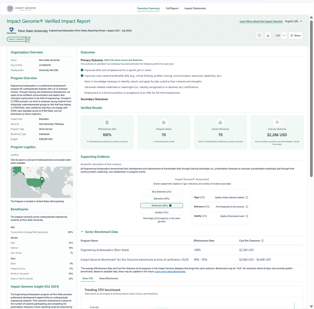Click the Impact Verified badge

click(x=19, y=39)
